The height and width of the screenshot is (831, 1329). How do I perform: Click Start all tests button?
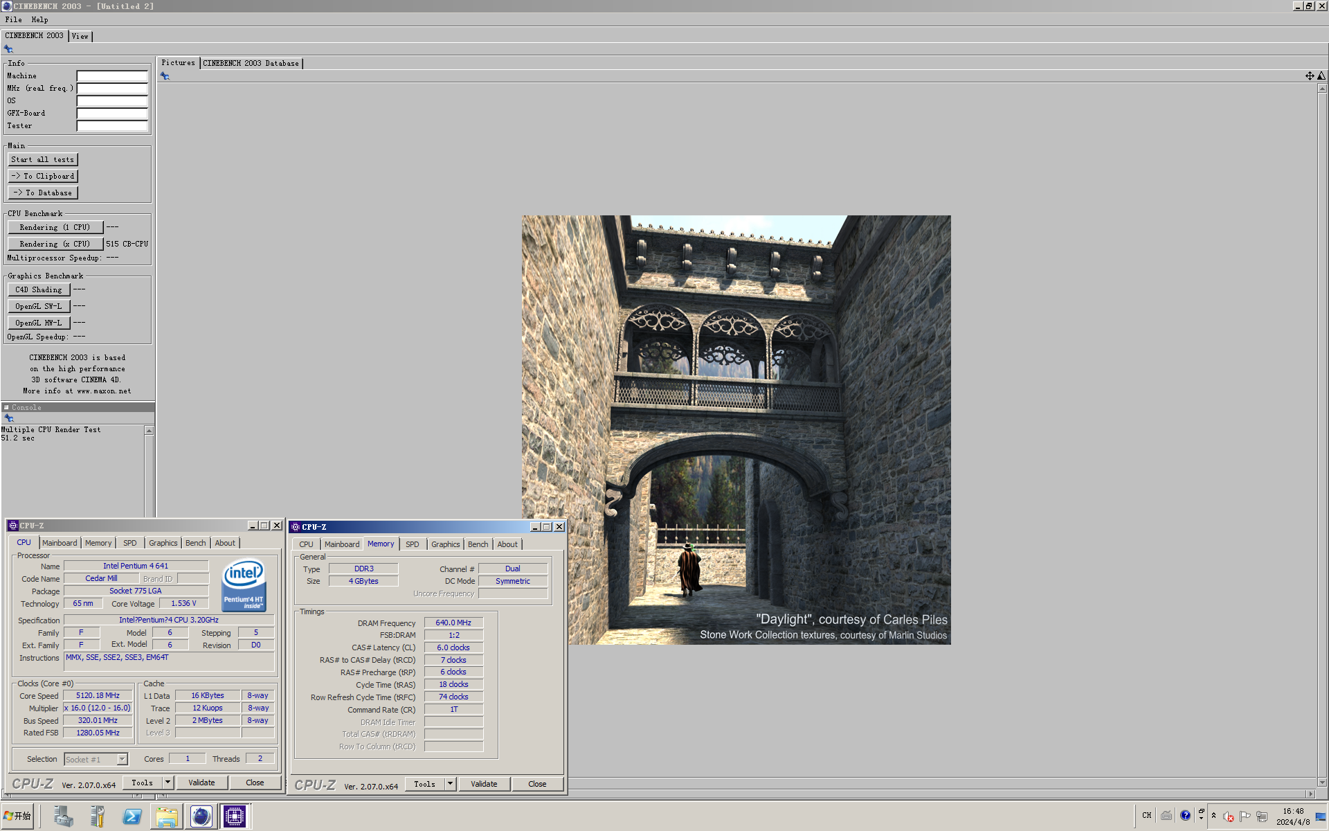click(x=42, y=159)
